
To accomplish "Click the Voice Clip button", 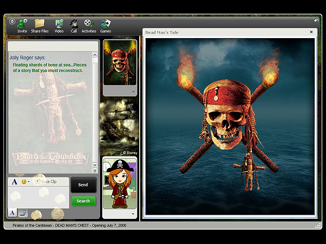I will pos(46,182).
